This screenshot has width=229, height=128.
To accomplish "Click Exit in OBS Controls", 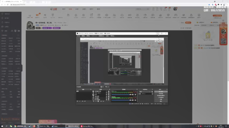I will (x=161, y=101).
